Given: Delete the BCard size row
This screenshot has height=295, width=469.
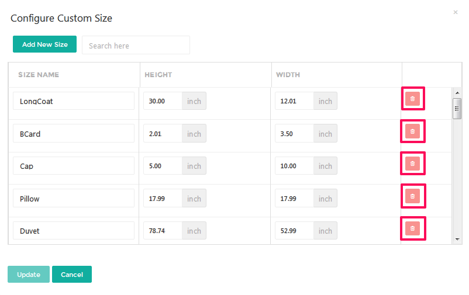Looking at the screenshot, I should (x=412, y=131).
